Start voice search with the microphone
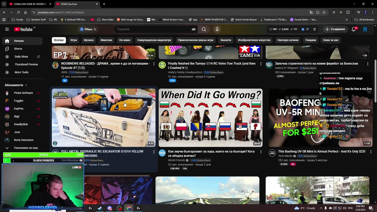 pos(217,29)
